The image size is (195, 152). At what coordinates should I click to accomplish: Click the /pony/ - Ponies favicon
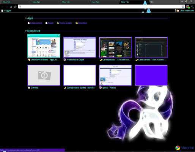coord(101,88)
